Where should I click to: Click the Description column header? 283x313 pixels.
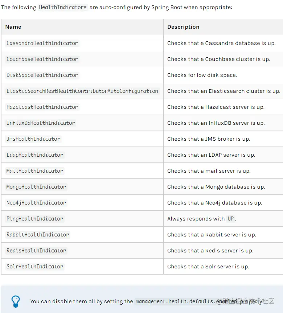(x=183, y=27)
